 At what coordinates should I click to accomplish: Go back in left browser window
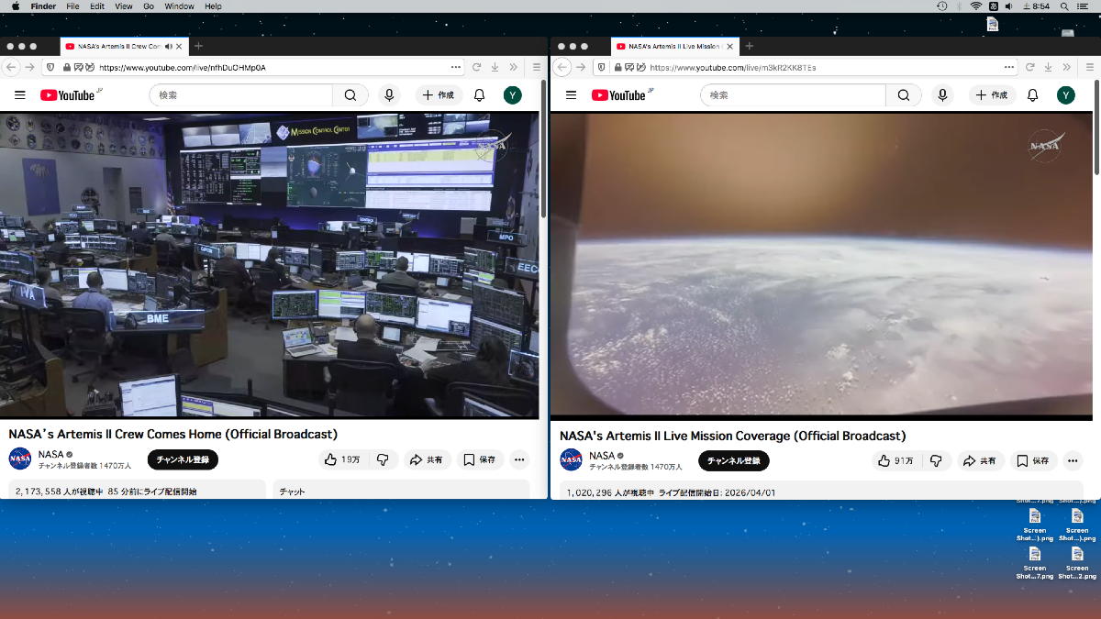pyautogui.click(x=10, y=67)
